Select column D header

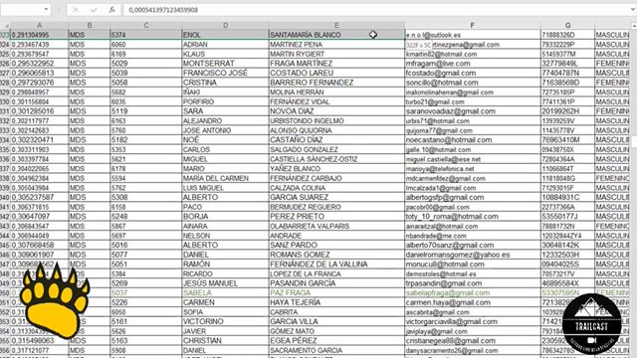click(225, 25)
